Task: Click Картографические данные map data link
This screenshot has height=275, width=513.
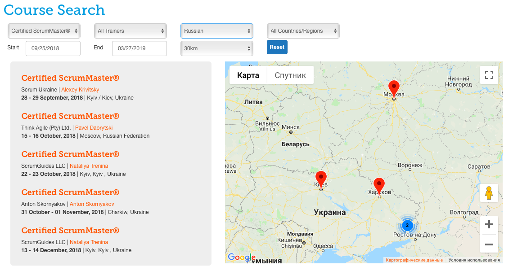Action: tap(414, 260)
